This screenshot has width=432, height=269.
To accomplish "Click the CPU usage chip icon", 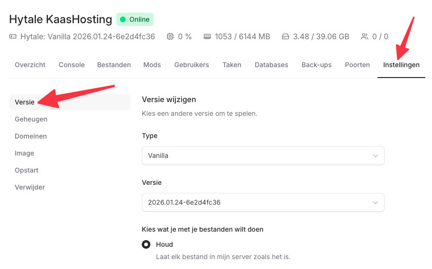I will click(x=170, y=36).
